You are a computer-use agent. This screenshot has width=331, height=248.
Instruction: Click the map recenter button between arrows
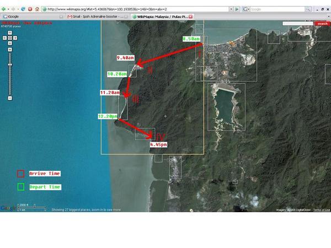pos(10,38)
